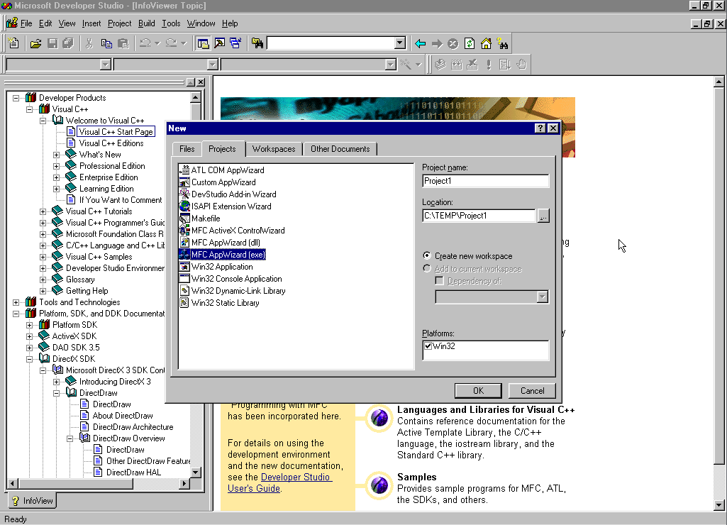This screenshot has width=727, height=525.
Task: Click the Project name input field
Action: (485, 181)
